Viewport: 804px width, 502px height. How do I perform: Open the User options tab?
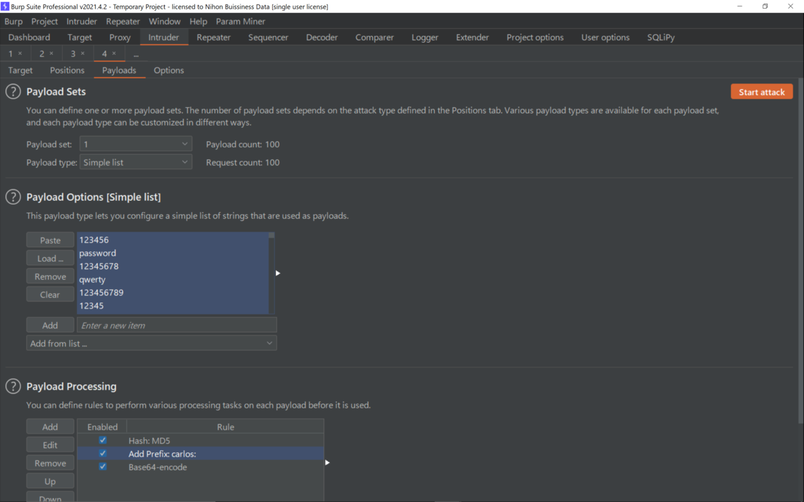(x=606, y=37)
